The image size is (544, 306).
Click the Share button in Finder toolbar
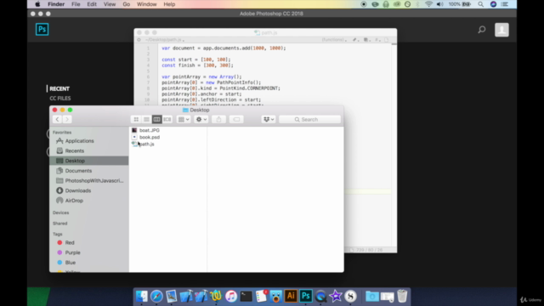[x=218, y=119]
